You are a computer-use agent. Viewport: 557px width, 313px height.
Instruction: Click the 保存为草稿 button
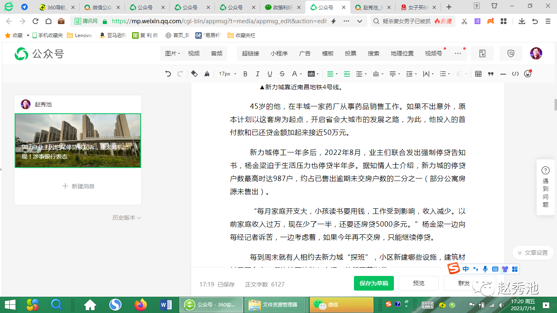[374, 283]
